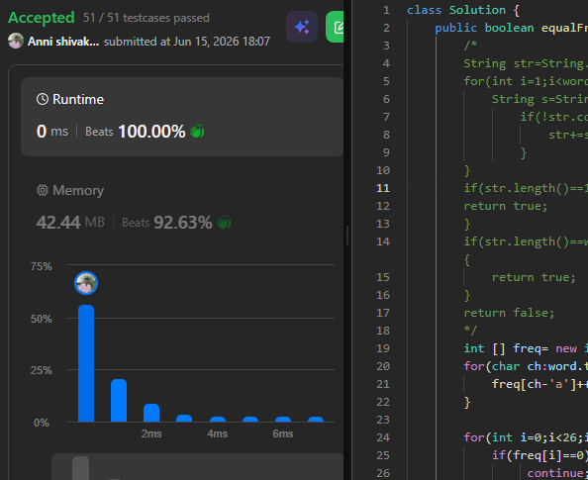Click the third chart bar above 2ms
The height and width of the screenshot is (480, 588).
click(151, 413)
